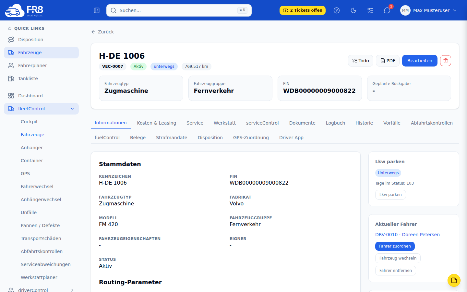Open Anhänger in sidebar submenu
The width and height of the screenshot is (467, 292).
(32, 148)
